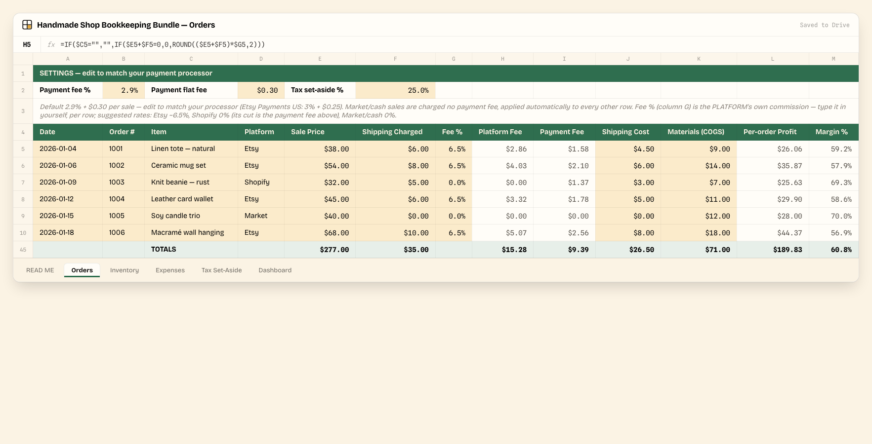This screenshot has width=872, height=444.
Task: Click the Materials (COGS) heading
Action: (699, 132)
